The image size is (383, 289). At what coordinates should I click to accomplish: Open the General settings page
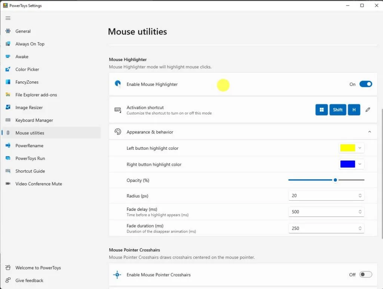click(x=51, y=31)
